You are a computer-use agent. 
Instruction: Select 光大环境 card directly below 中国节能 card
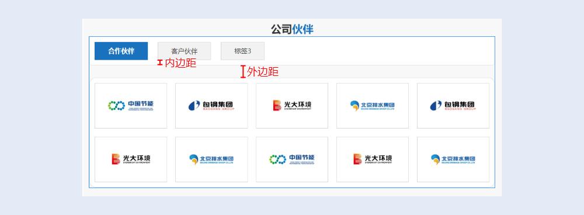tap(131, 159)
